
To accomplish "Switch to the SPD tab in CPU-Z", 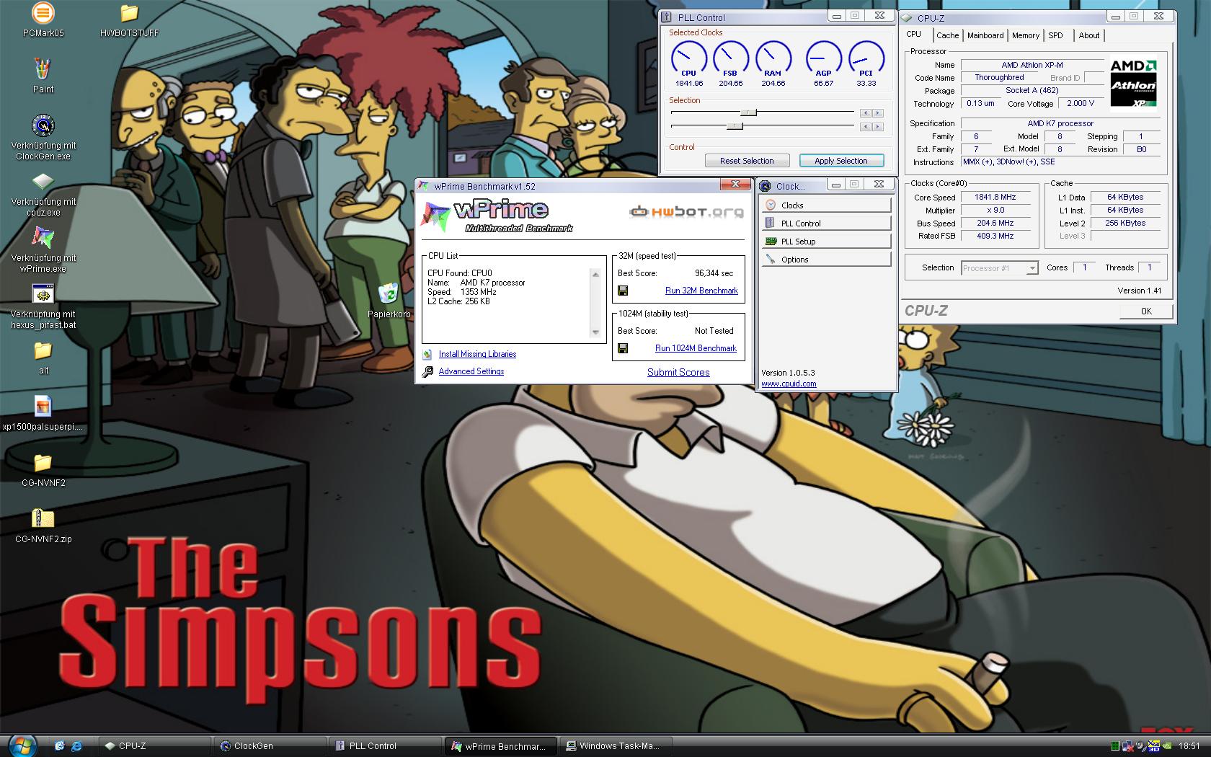I will pos(1055,35).
